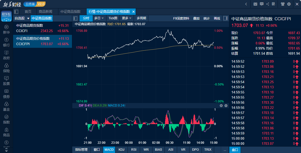Open the 政府 sidebar section
The image size is (301, 153).
coord(6,55)
